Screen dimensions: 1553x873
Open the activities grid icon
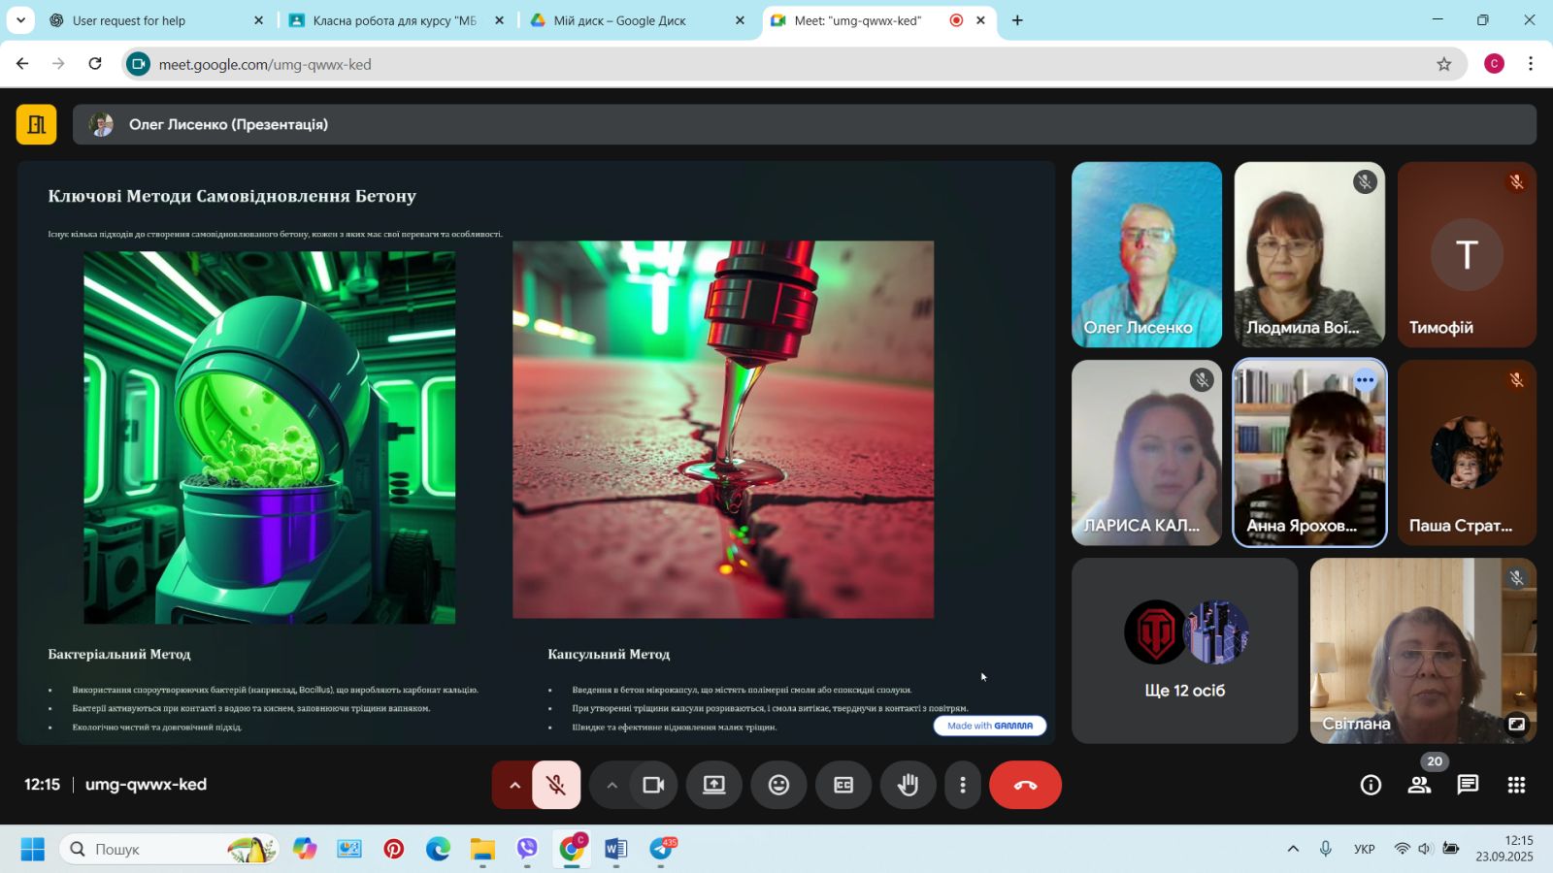[x=1516, y=785]
